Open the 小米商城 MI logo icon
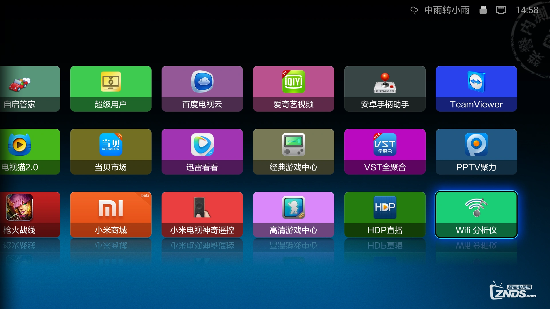This screenshot has height=309, width=550. (x=111, y=208)
